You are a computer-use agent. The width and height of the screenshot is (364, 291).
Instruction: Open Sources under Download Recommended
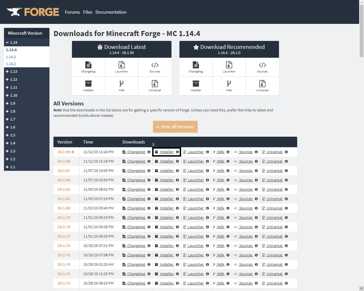pyautogui.click(x=262, y=67)
